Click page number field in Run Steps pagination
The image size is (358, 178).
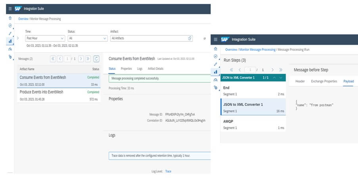point(250,70)
